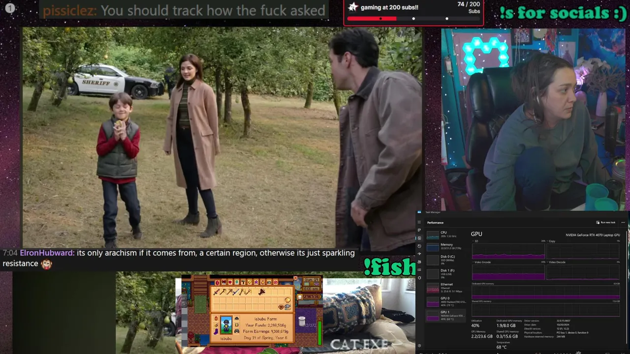This screenshot has height=354, width=630.
Task: Open App history in Task Manager sidebar
Action: tap(419, 246)
